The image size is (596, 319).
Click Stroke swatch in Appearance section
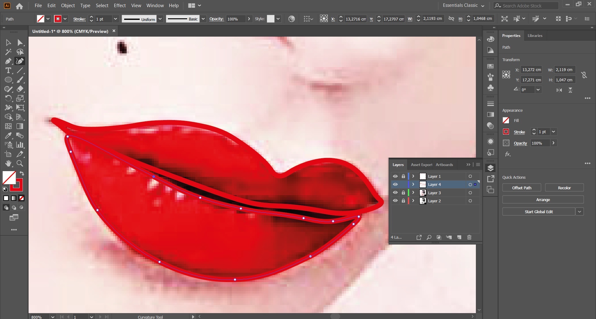[x=506, y=132]
